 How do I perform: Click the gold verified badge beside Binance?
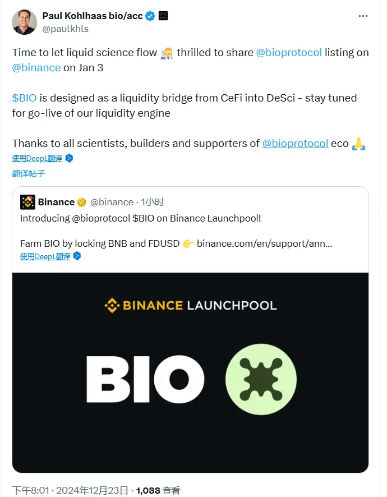click(82, 202)
